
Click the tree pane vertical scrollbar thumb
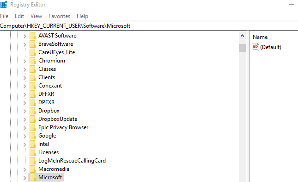click(242, 48)
